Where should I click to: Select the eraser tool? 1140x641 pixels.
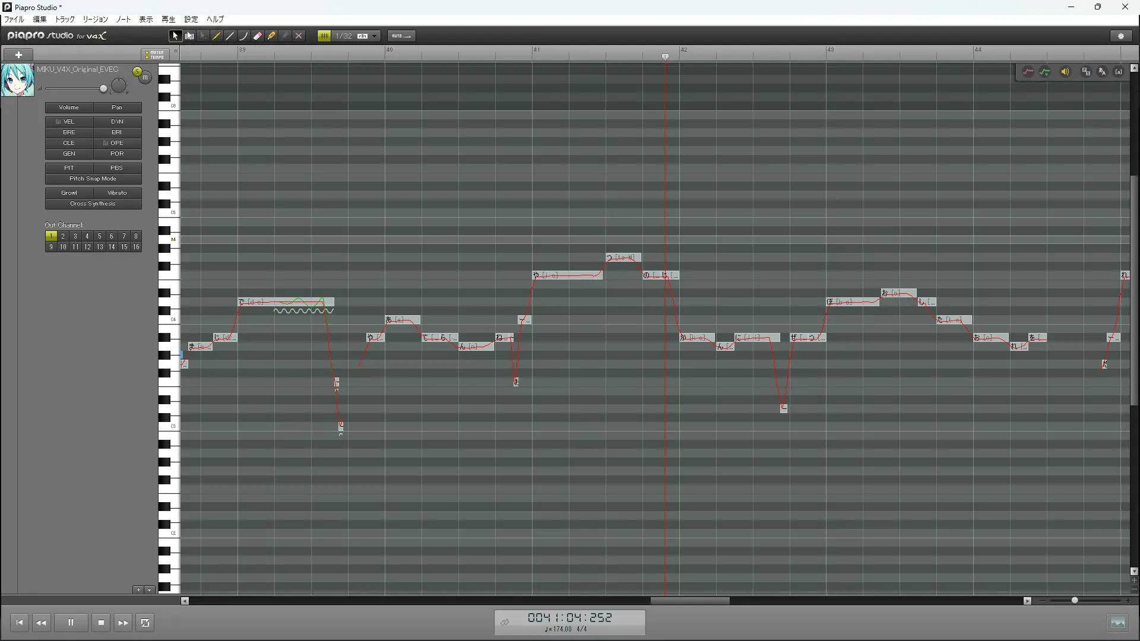(258, 36)
